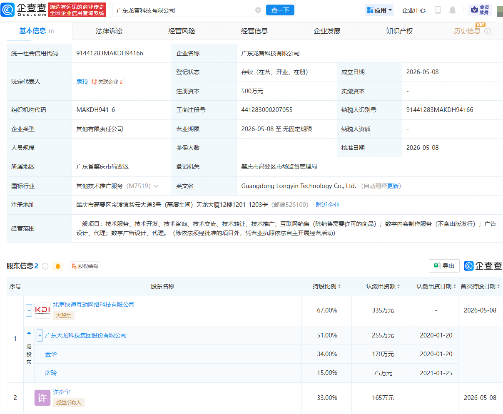
Task: Open sub-shareholder 房玲 link in table
Action: (51, 373)
